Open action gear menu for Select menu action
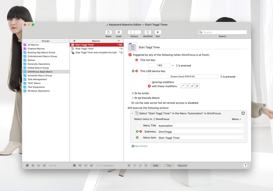Image resolution: width=273 pixels, height=191 pixels. (x=243, y=113)
